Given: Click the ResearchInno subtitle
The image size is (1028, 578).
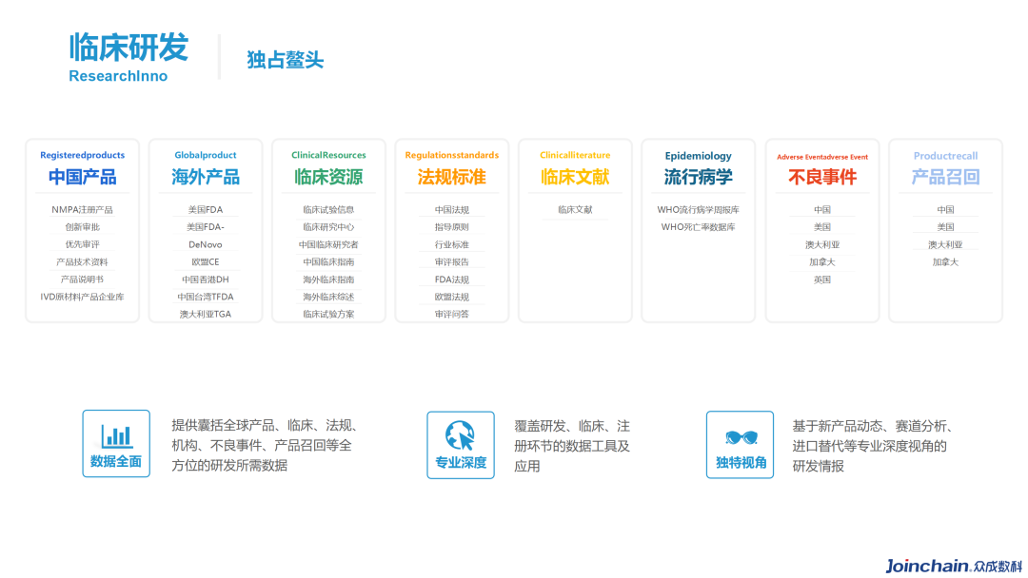Looking at the screenshot, I should pyautogui.click(x=118, y=76).
